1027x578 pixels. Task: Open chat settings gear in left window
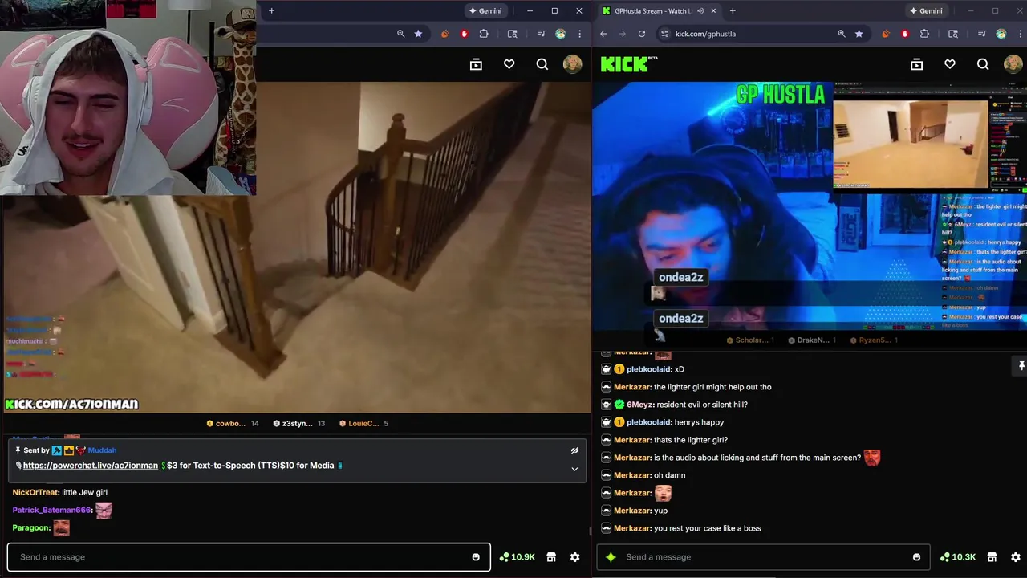click(x=574, y=557)
